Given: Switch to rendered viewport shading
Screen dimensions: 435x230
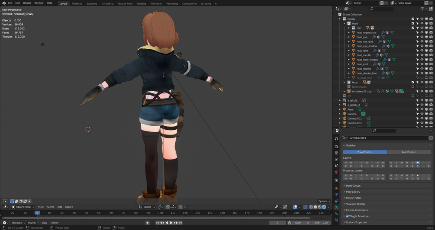Looking at the screenshot, I should point(324,207).
